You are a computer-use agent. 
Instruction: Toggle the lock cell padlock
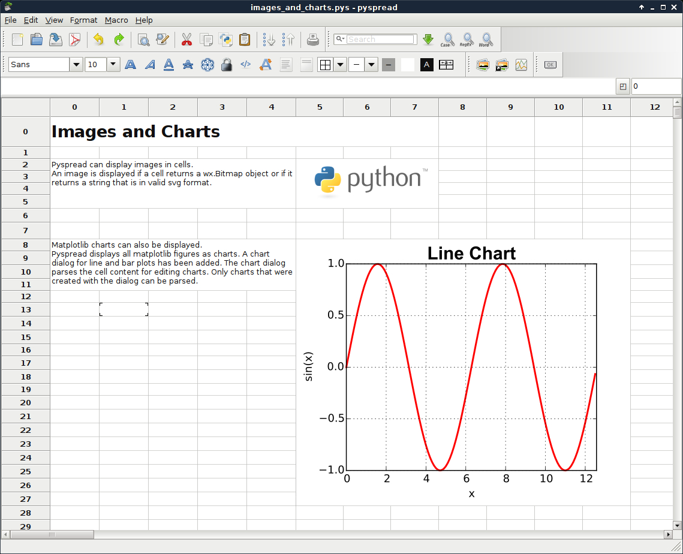point(226,65)
